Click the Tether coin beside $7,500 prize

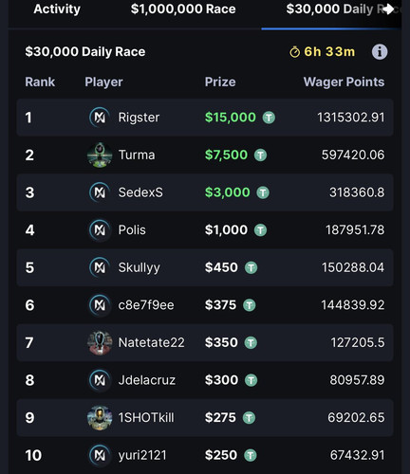pyautogui.click(x=260, y=155)
